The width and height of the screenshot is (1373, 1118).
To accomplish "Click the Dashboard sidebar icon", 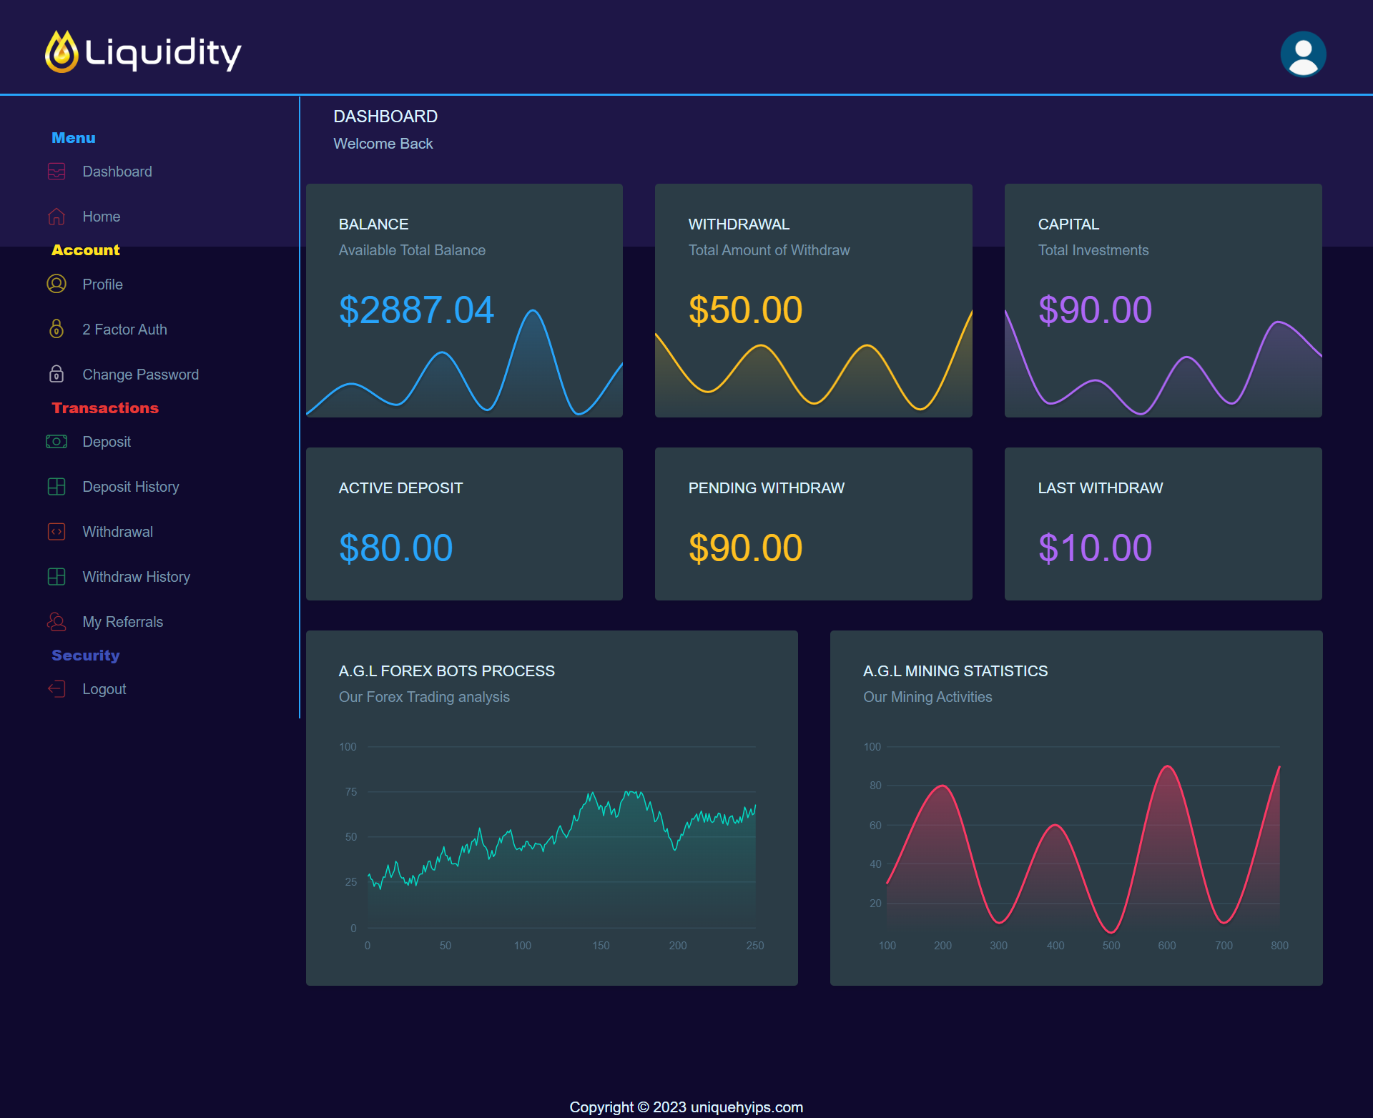I will pos(56,172).
